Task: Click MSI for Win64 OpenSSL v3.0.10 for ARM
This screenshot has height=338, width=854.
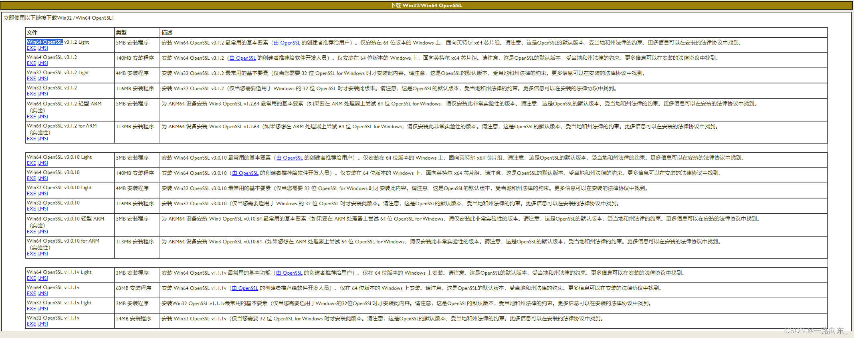Action: [43, 254]
